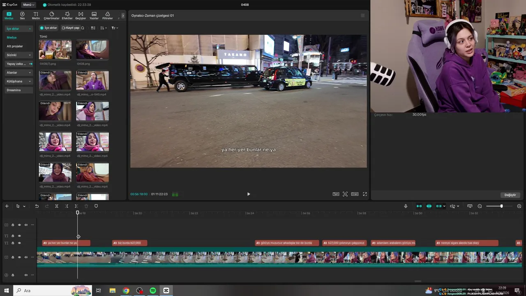Adjust the timeline zoom slider
526x296 pixels.
coord(501,206)
